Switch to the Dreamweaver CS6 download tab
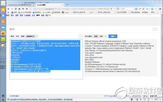 coord(21,5)
